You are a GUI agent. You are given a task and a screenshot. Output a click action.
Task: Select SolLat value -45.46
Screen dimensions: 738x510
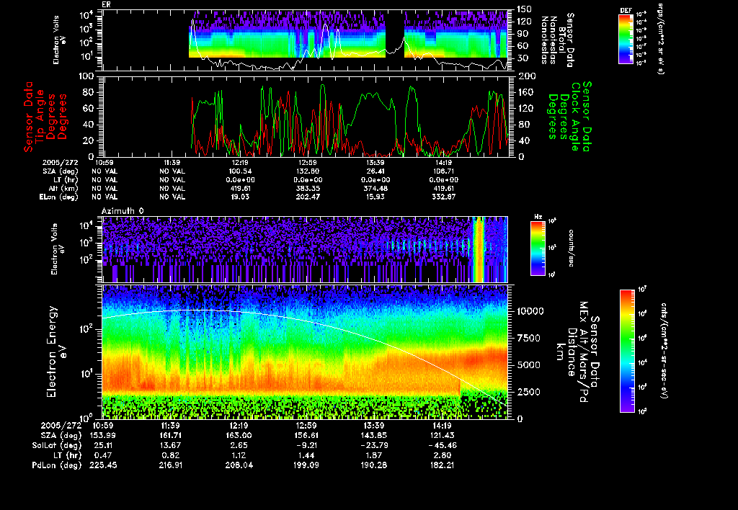pyautogui.click(x=442, y=446)
